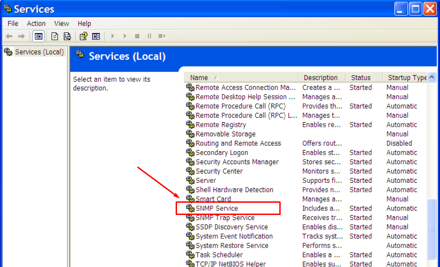Click the Export List toolbar icon
This screenshot has height=267, width=440.
point(67,36)
